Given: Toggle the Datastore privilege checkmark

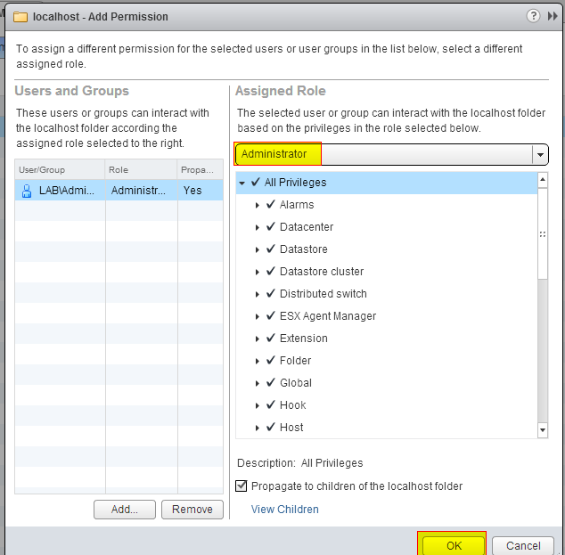Looking at the screenshot, I should 271,249.
